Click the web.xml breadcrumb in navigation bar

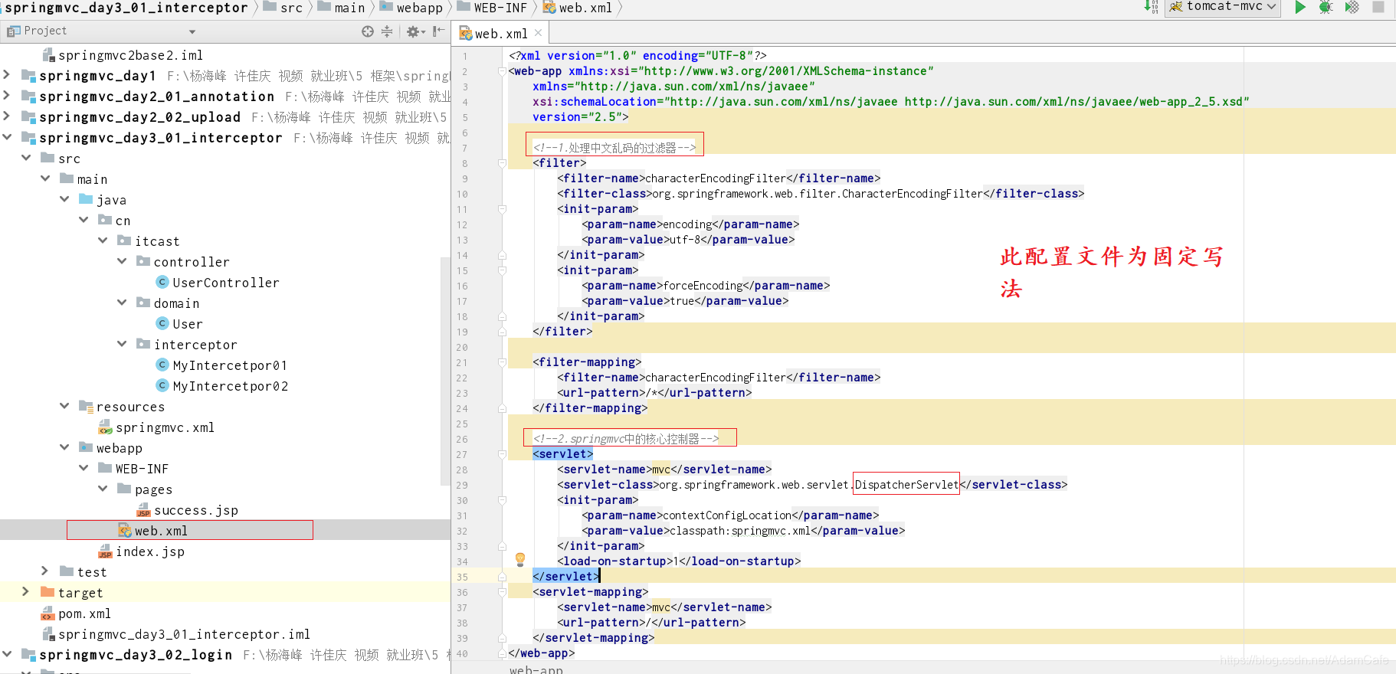578,8
